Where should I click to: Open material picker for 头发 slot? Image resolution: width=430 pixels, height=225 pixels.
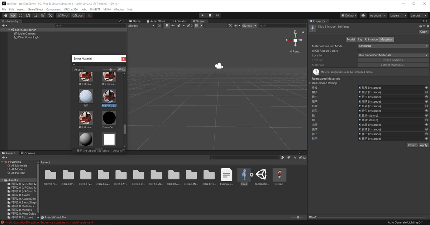point(427,88)
